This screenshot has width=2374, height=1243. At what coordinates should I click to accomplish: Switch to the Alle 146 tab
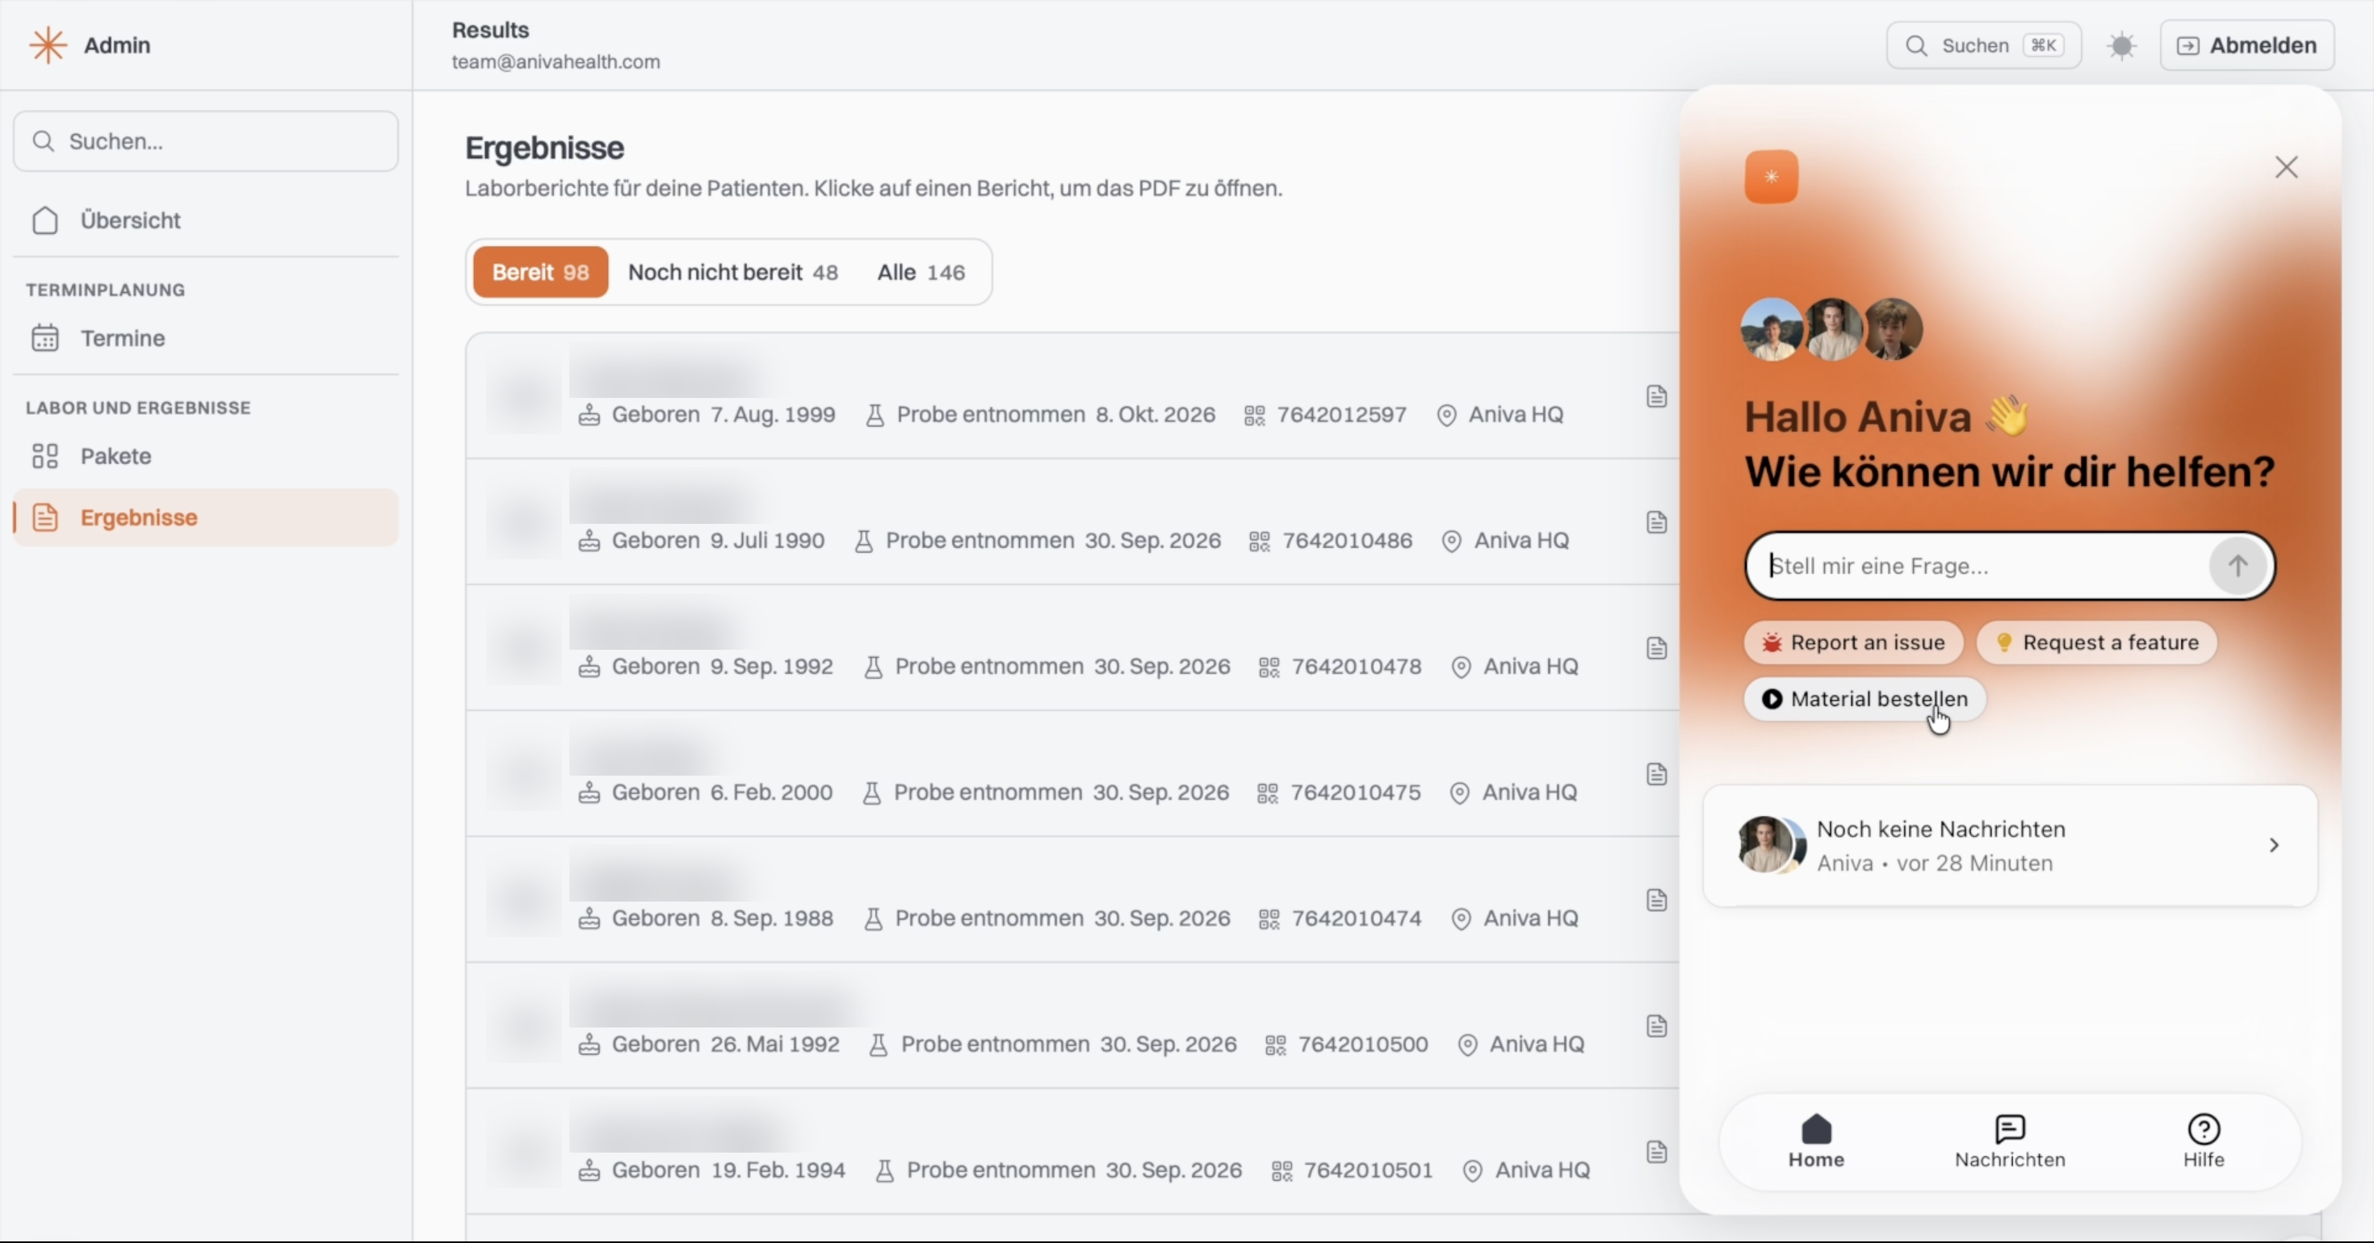pos(921,272)
